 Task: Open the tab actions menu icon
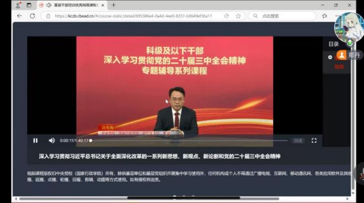[x=29, y=5]
